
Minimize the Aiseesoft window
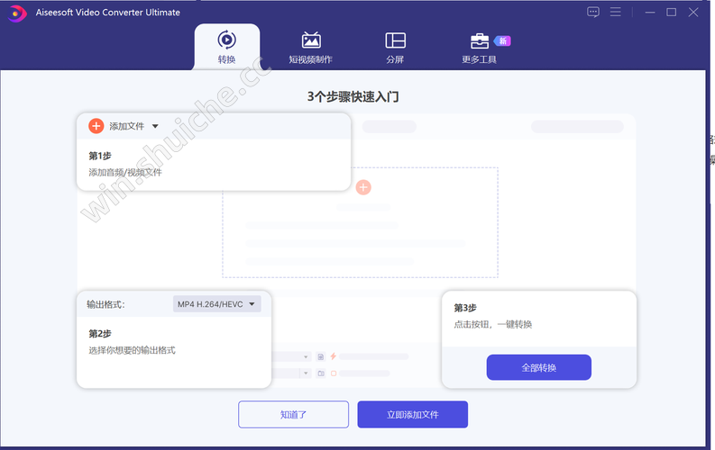[650, 13]
